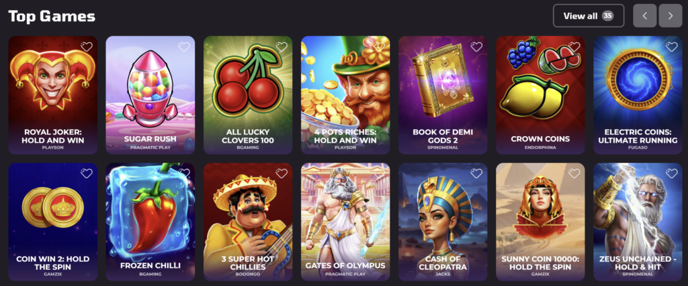Add Book of Demi Gods 2 to favorites
The image size is (688, 286).
(x=476, y=47)
